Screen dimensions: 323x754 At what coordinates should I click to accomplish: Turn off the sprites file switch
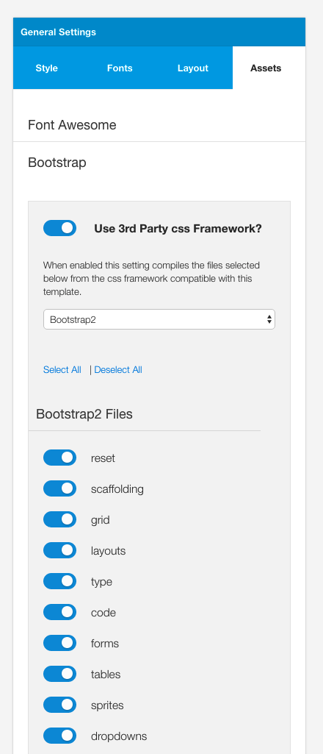(60, 705)
